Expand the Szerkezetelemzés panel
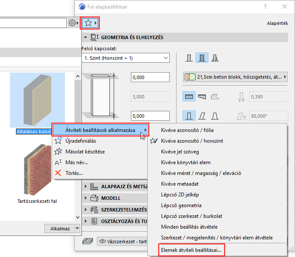The image size is (295, 257). point(86,209)
